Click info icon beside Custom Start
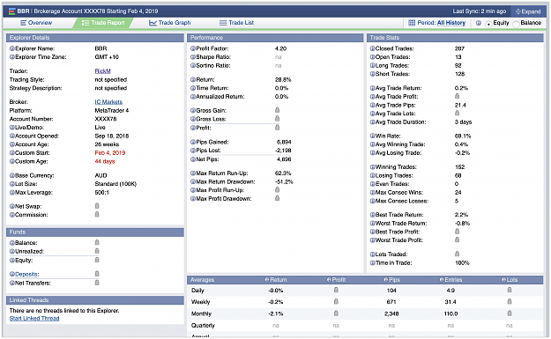The image size is (551, 339). coord(12,153)
